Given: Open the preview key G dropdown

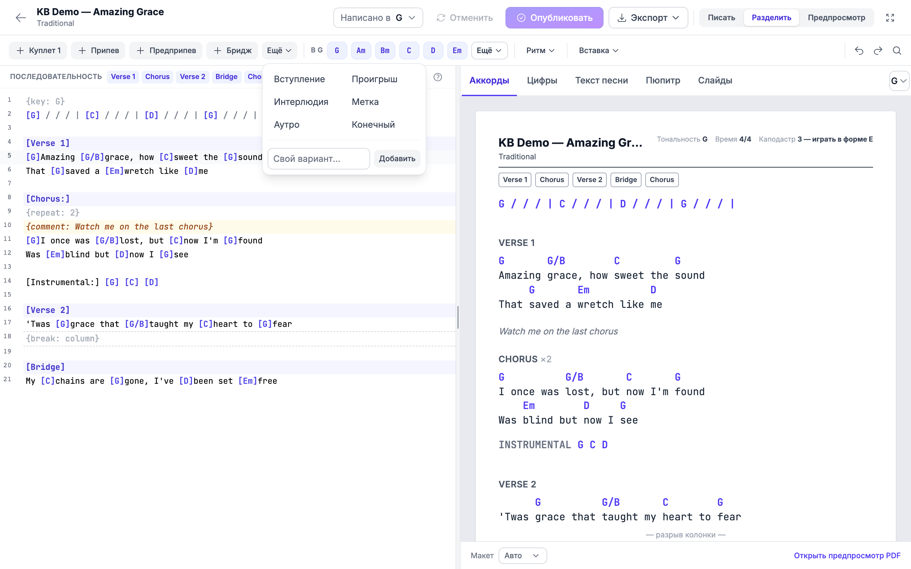Looking at the screenshot, I should click(x=899, y=81).
